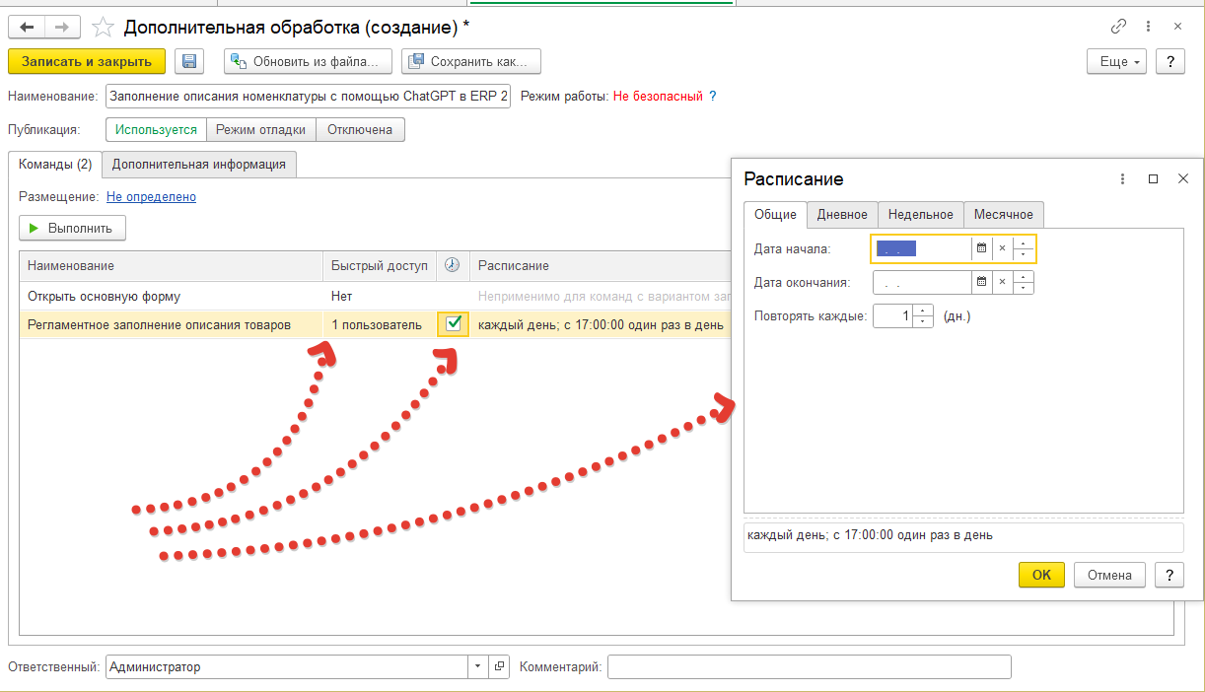The image size is (1205, 692).
Task: Open calendar picker for Дата начала
Action: (981, 249)
